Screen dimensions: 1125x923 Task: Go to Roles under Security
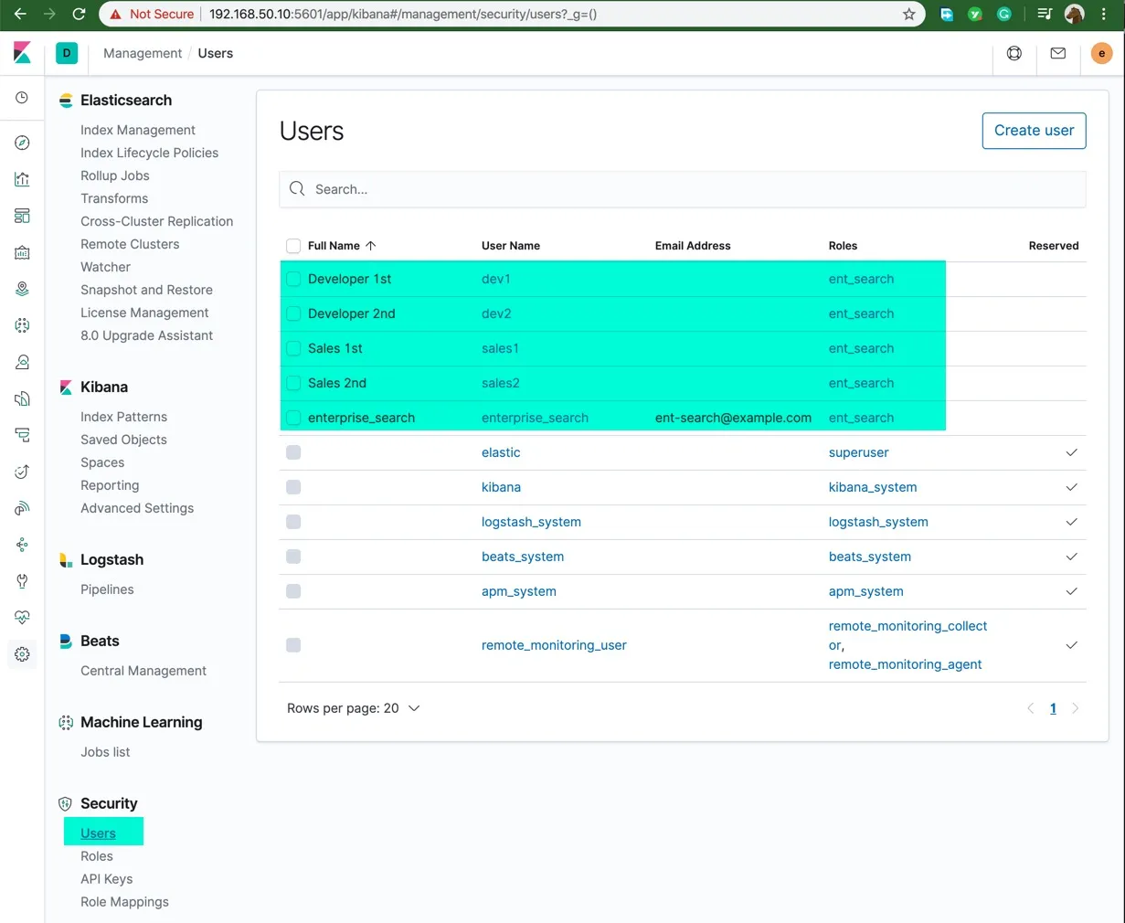pos(97,856)
